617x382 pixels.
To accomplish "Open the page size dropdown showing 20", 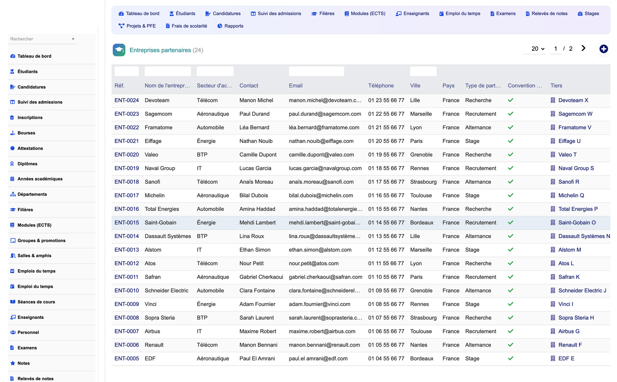I will point(535,49).
